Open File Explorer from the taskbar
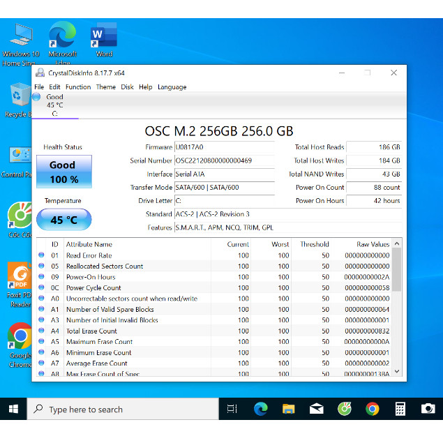This screenshot has width=443, height=443. 288,409
